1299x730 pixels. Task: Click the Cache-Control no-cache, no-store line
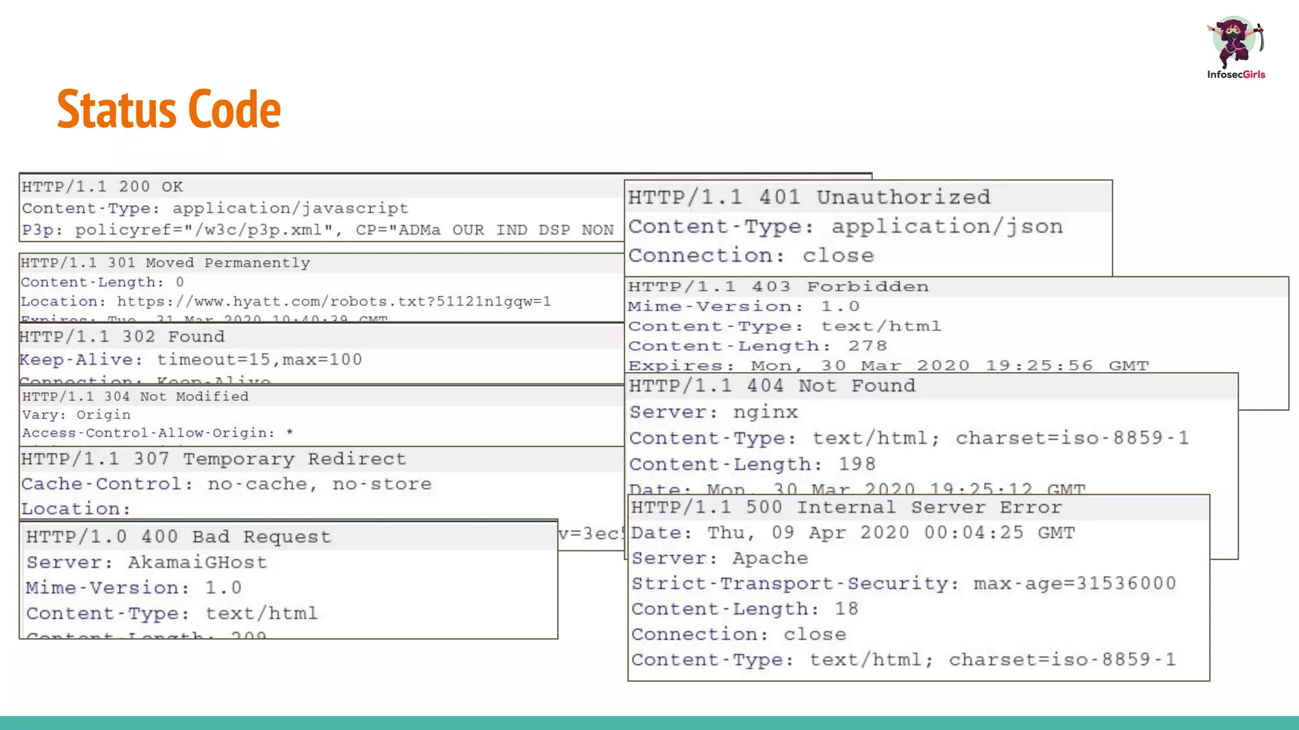(226, 484)
